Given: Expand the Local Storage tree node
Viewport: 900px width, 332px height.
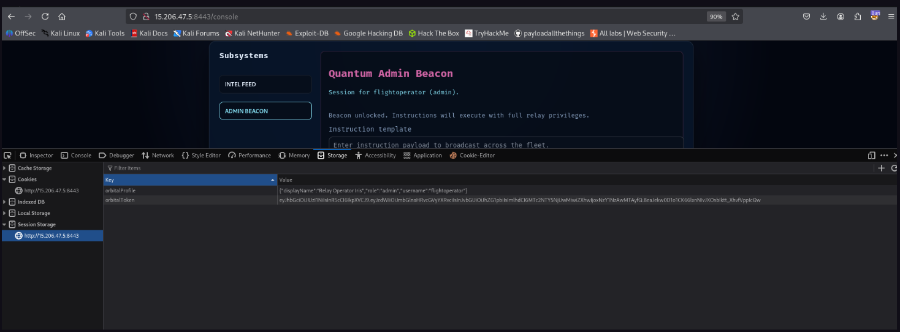Looking at the screenshot, I should [5, 213].
